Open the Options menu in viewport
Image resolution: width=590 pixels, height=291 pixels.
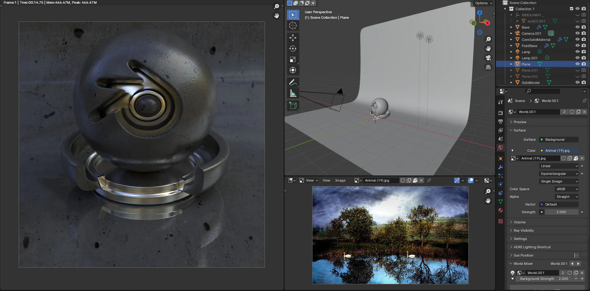pyautogui.click(x=483, y=3)
